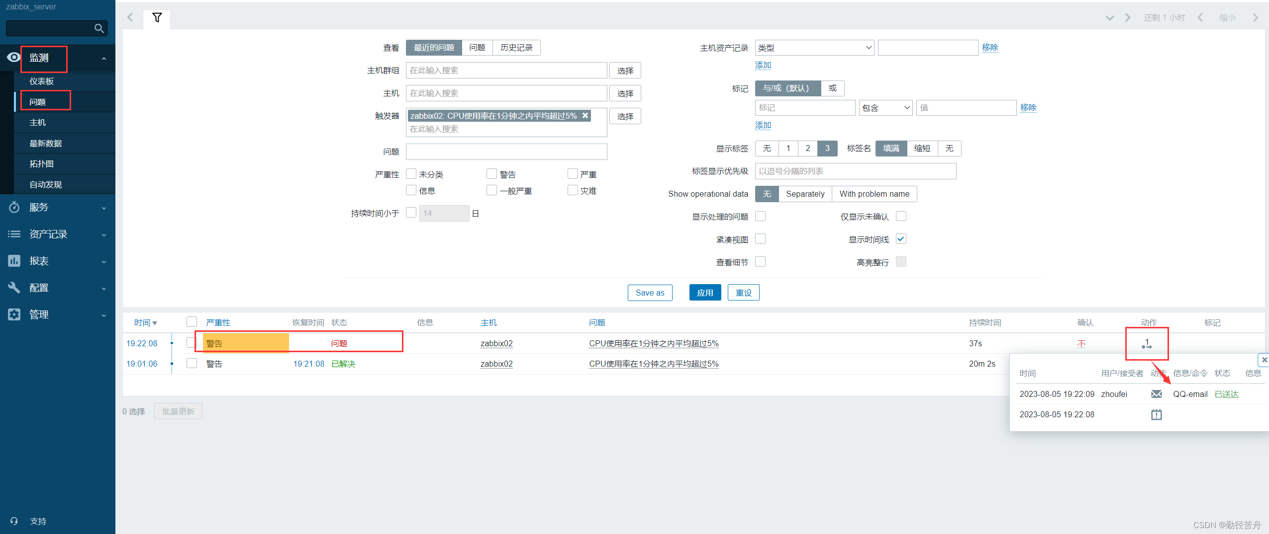Select the 19:22:08 problem row checkbox
Image resolution: width=1269 pixels, height=534 pixels.
pyautogui.click(x=192, y=343)
